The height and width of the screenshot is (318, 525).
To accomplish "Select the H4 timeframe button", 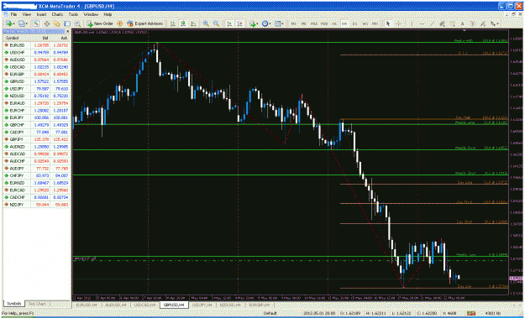I will [344, 23].
